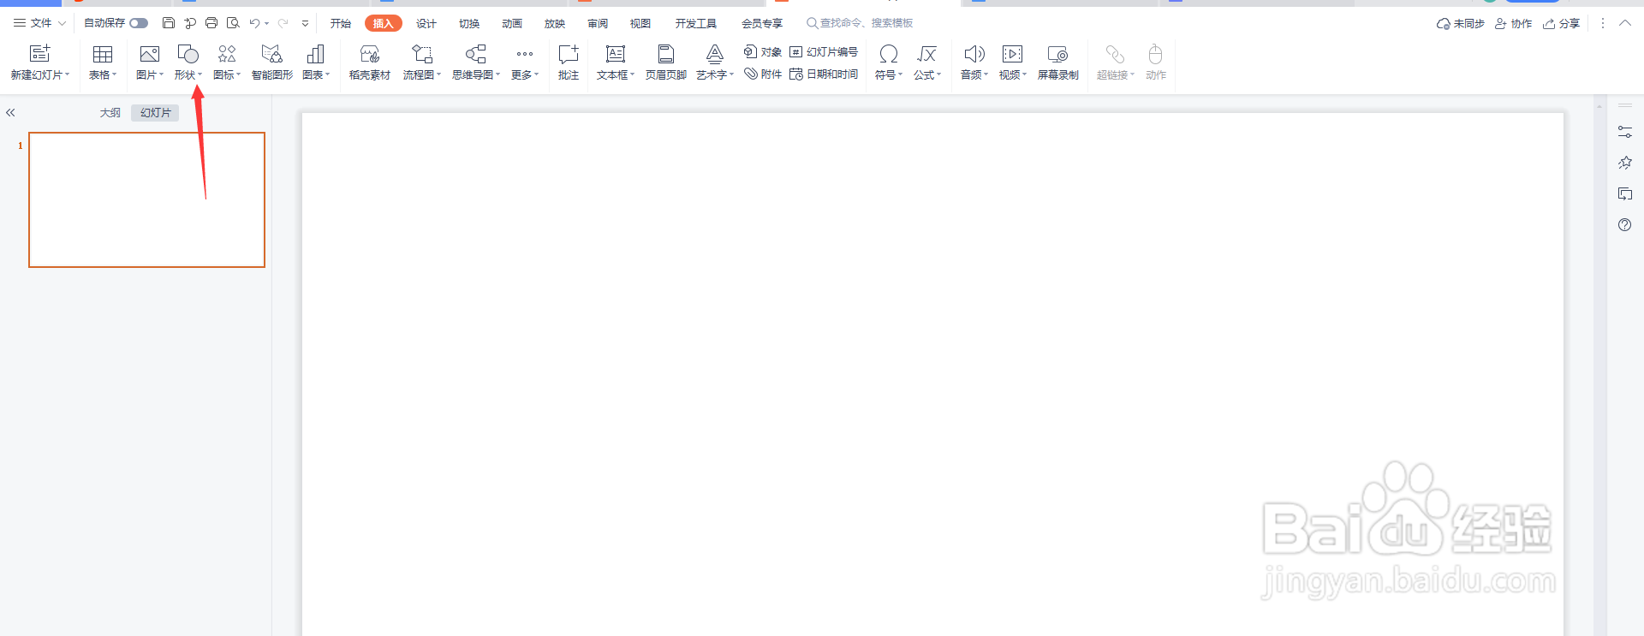Insert a picture with 图片 icon
This screenshot has height=636, width=1644.
[149, 54]
